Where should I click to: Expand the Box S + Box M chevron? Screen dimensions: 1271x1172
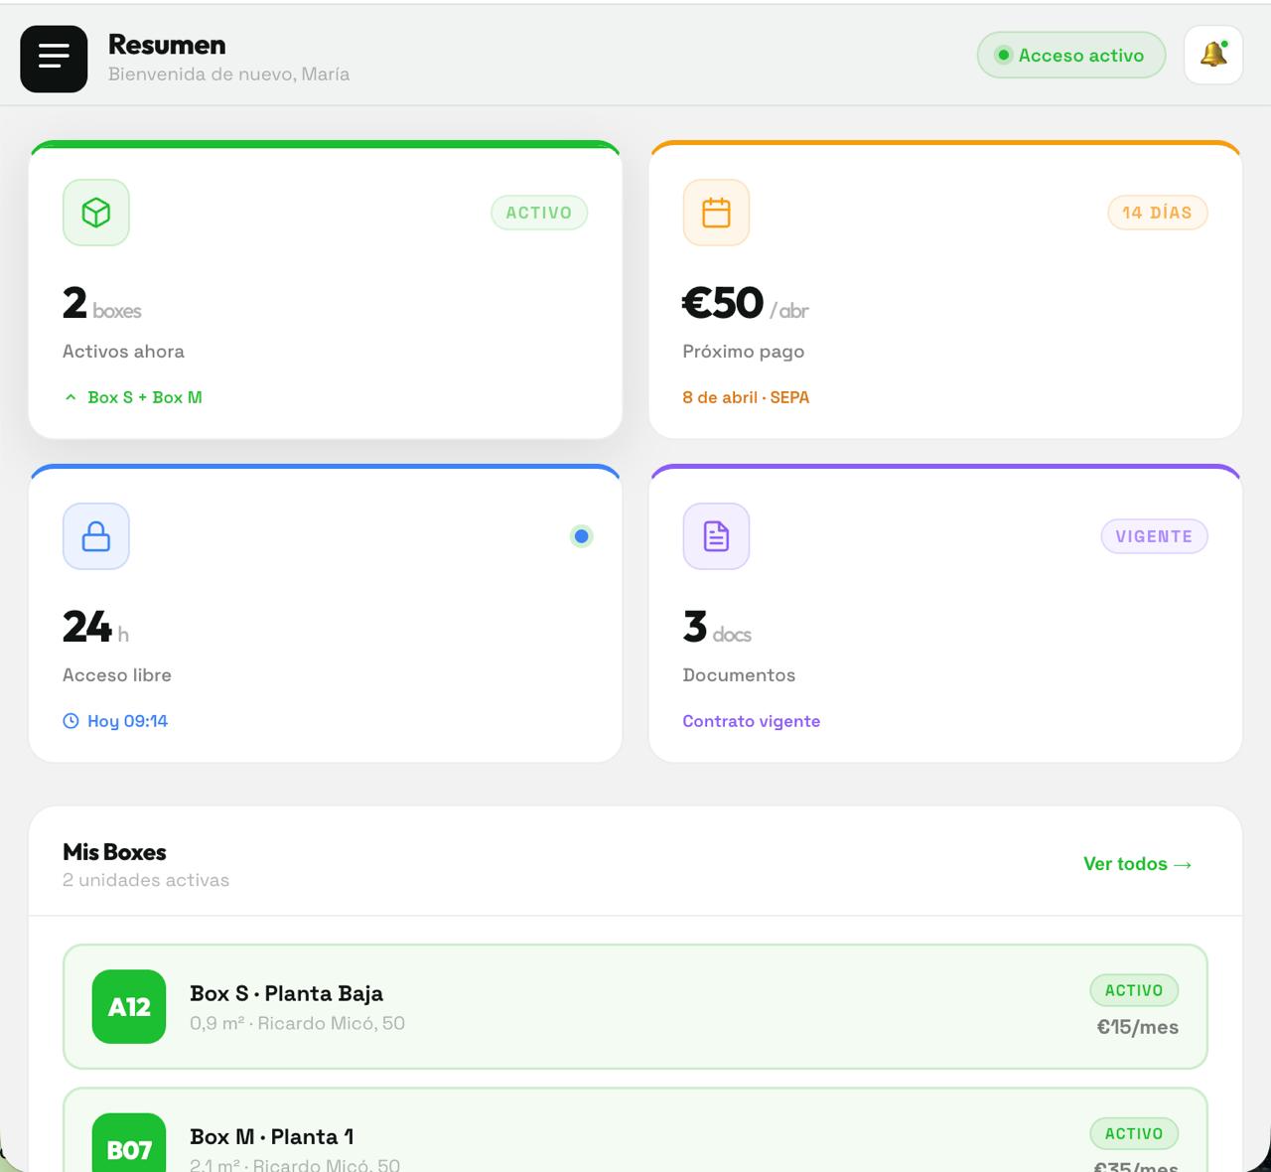[71, 397]
